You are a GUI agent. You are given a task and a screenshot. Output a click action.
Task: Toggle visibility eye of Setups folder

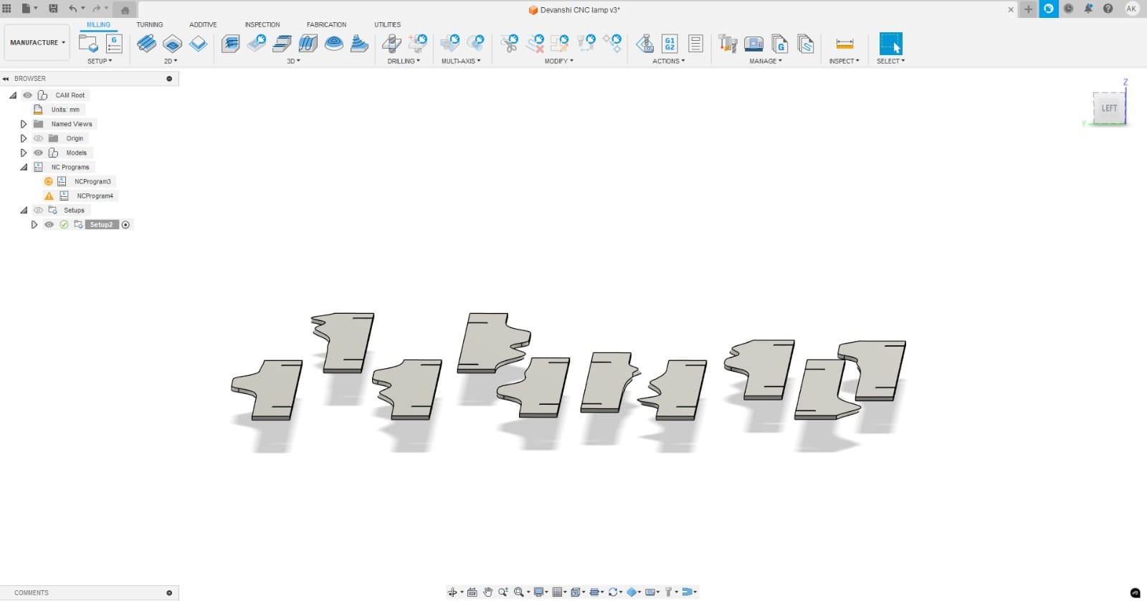39,210
